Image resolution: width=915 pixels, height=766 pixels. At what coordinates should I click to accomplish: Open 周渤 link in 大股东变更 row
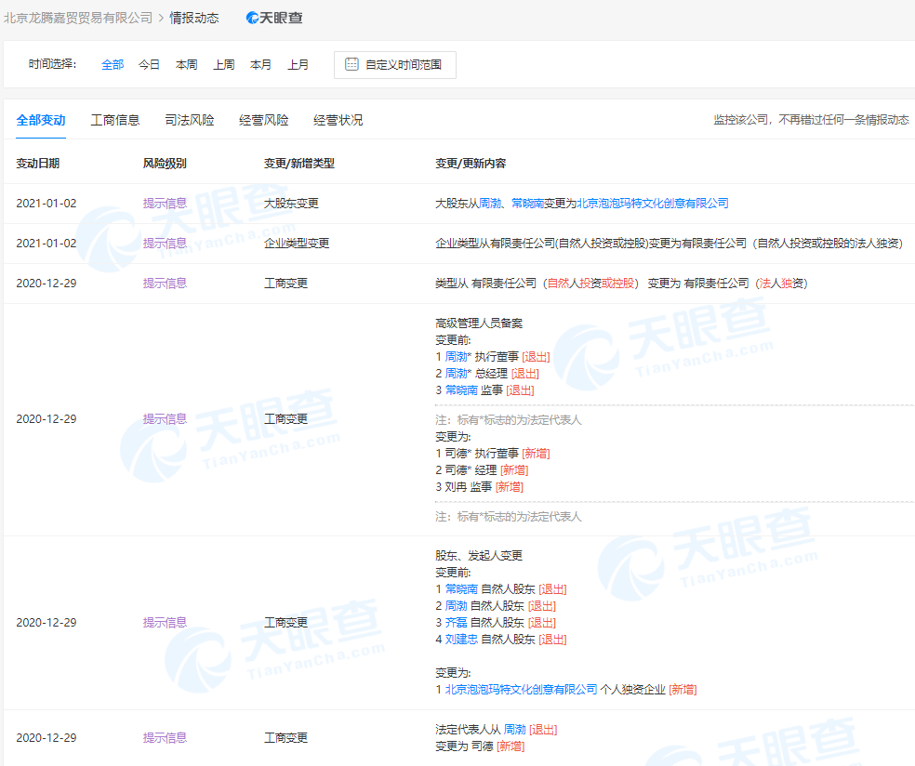490,203
